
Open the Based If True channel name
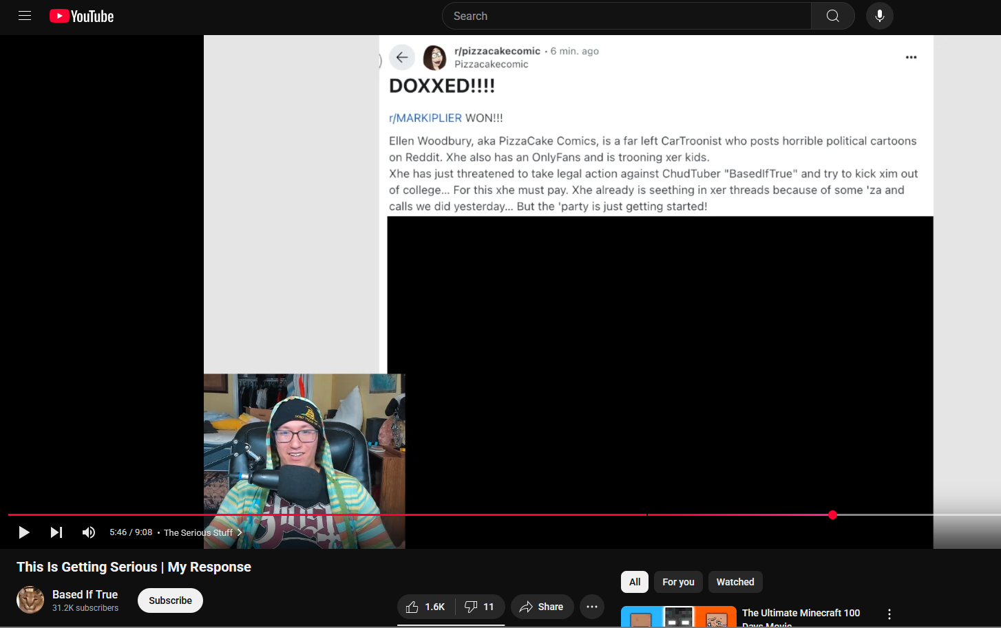85,594
